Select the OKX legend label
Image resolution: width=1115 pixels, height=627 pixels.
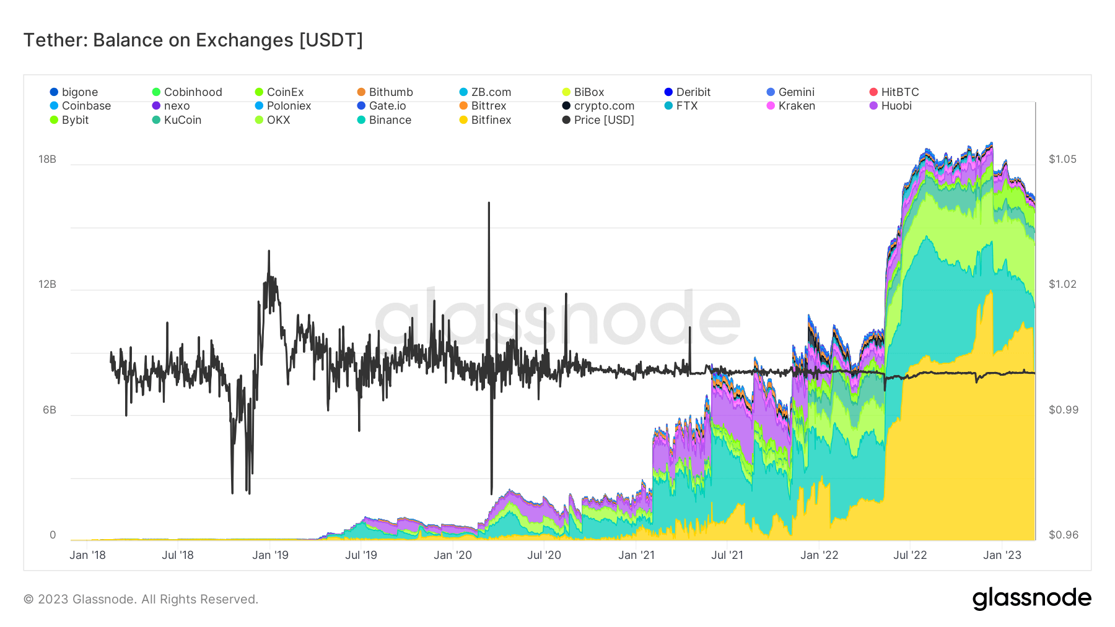[279, 120]
